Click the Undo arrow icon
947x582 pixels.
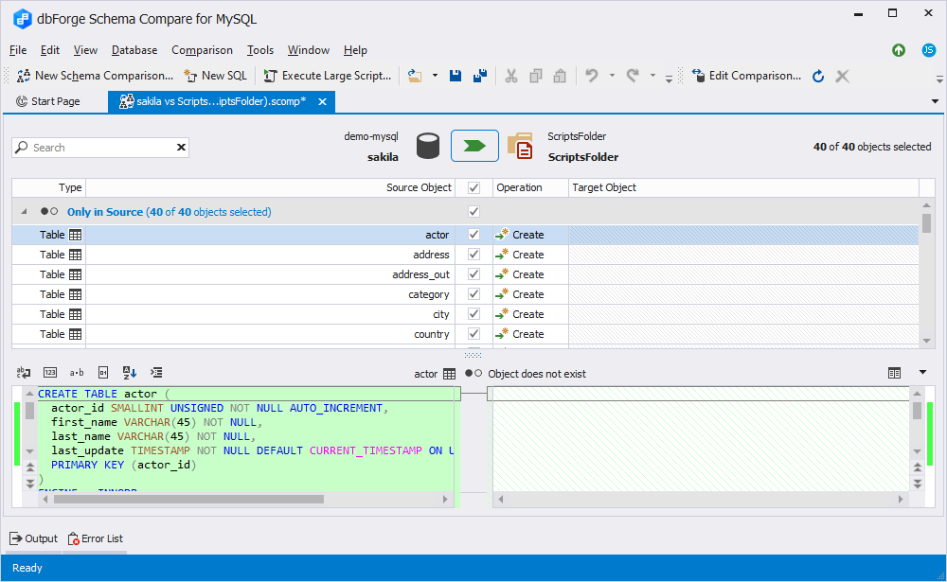coord(592,76)
